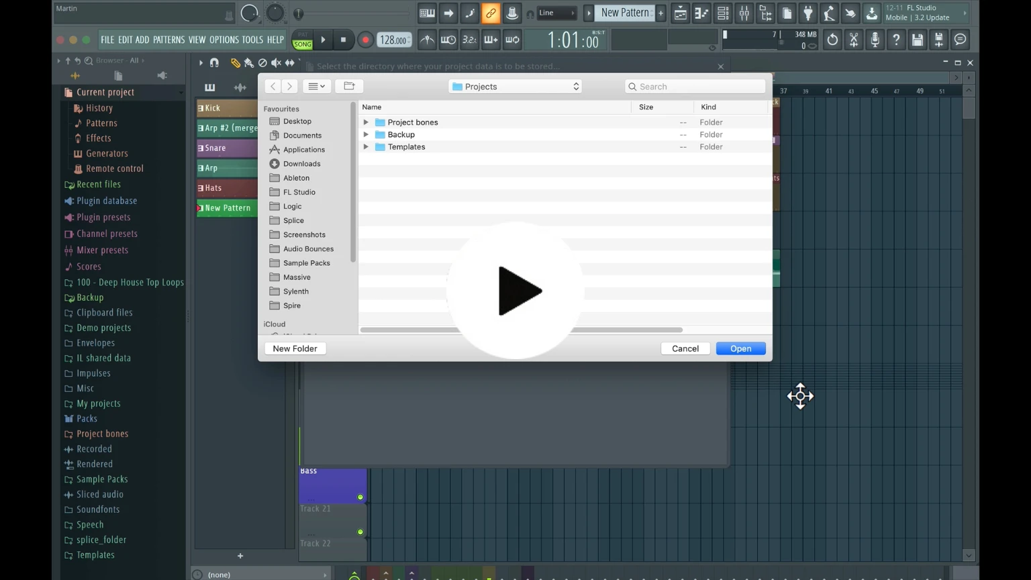Open the Playlist view icon
The height and width of the screenshot is (580, 1031).
click(680, 13)
